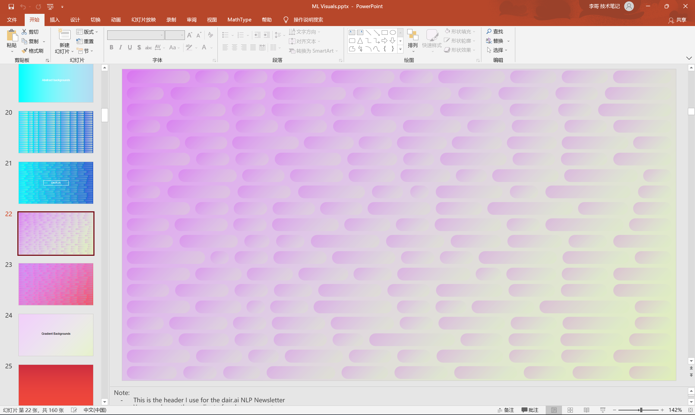This screenshot has width=695, height=415.
Task: Open 批注 comments from the status bar
Action: point(530,410)
